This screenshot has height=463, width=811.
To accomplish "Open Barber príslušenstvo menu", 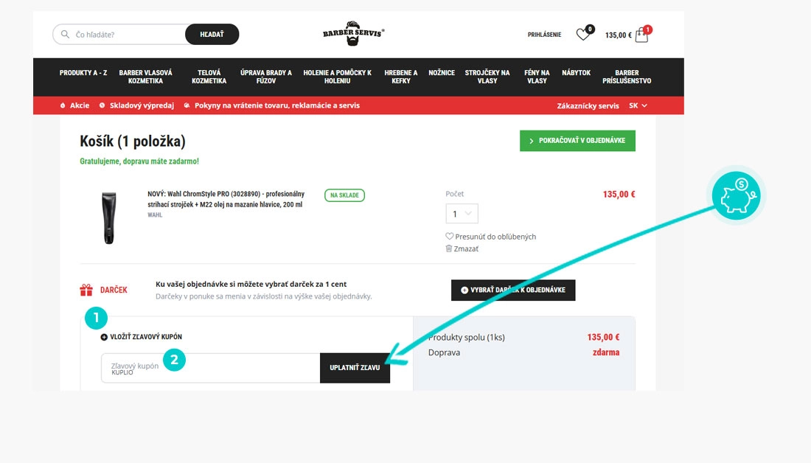I will click(x=627, y=77).
